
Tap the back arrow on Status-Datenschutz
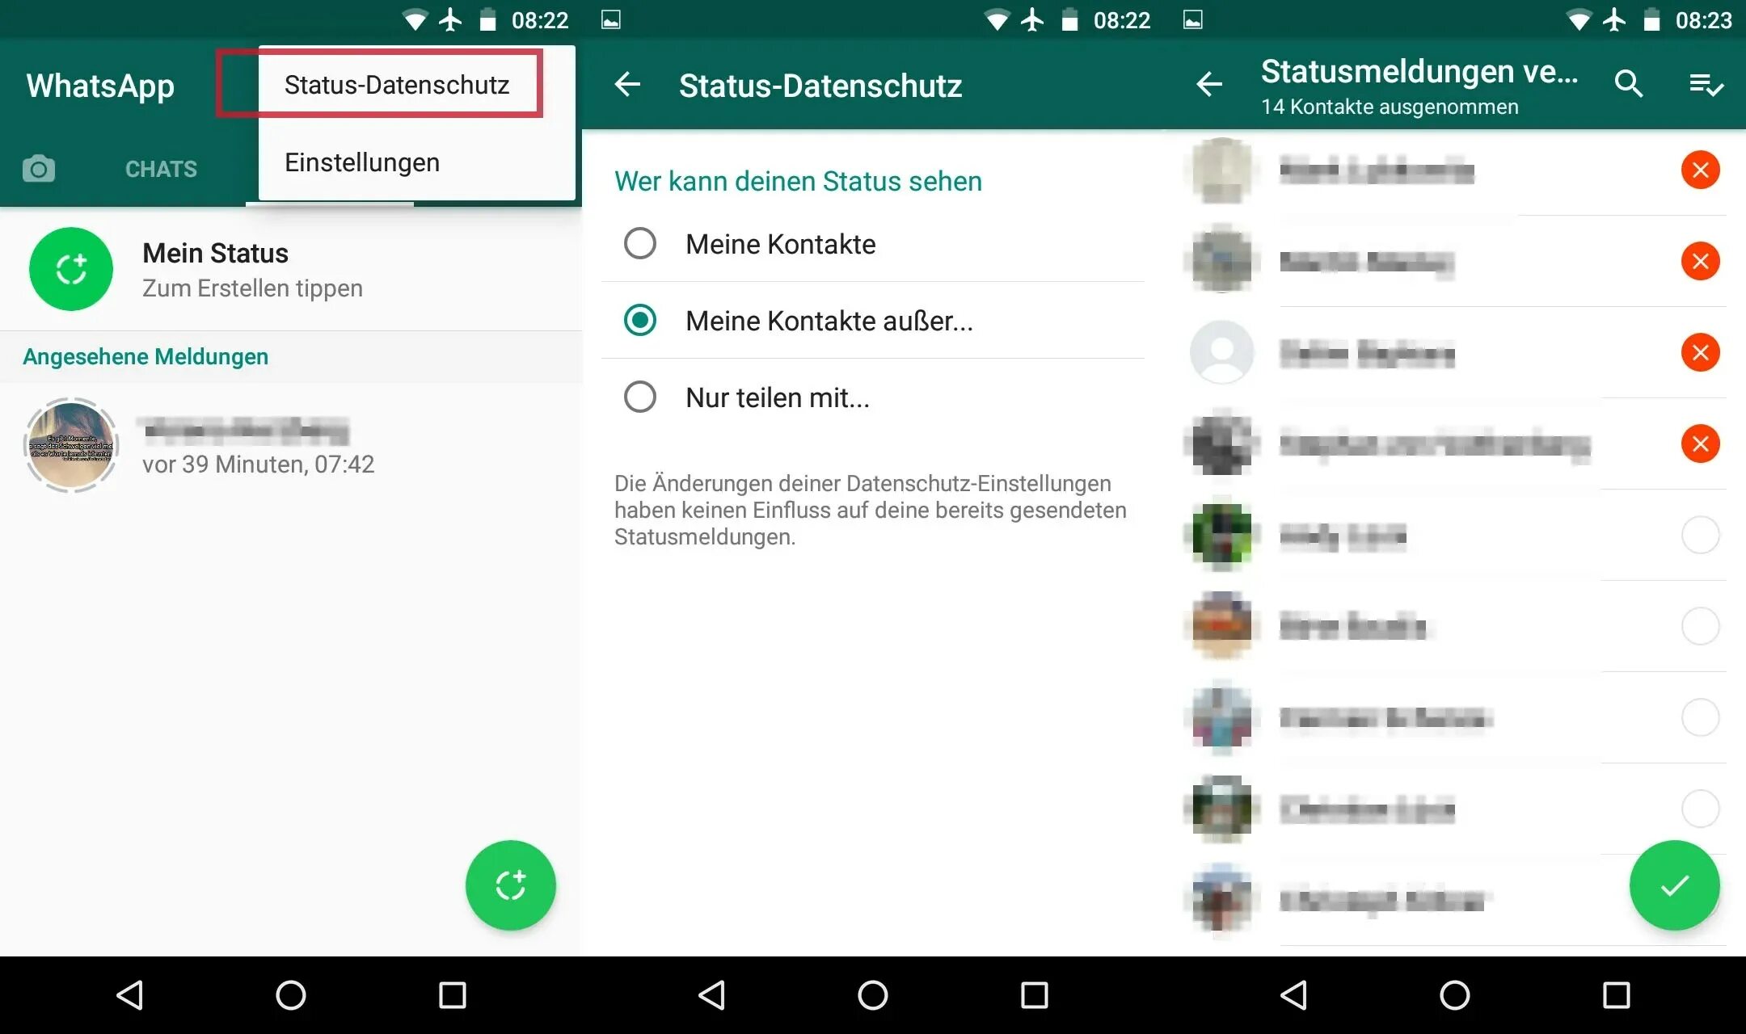tap(629, 82)
